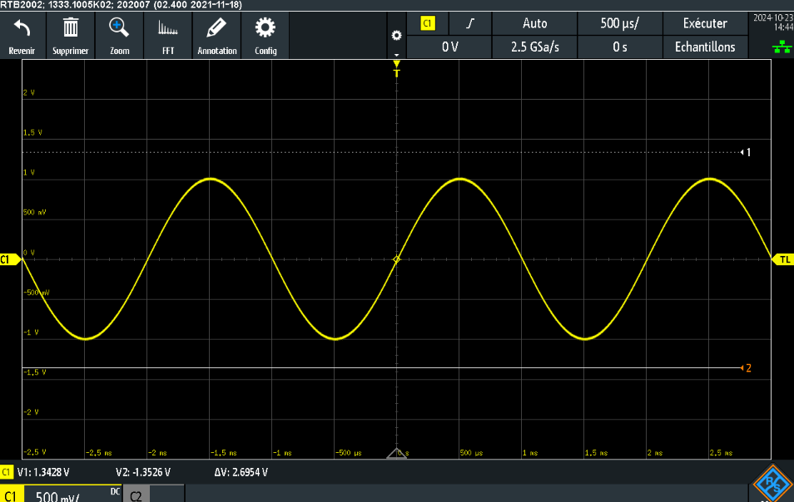The width and height of the screenshot is (794, 502).
Task: Click the Supprimer trash icon
Action: 71,37
